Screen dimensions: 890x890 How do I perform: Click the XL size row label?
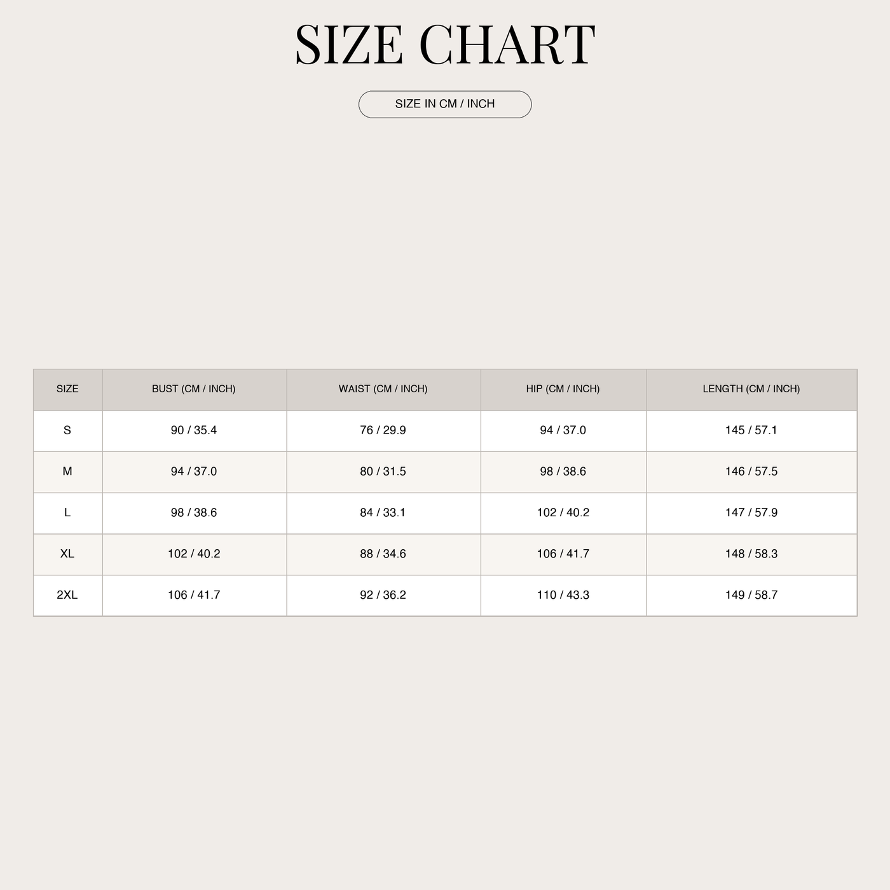point(68,554)
